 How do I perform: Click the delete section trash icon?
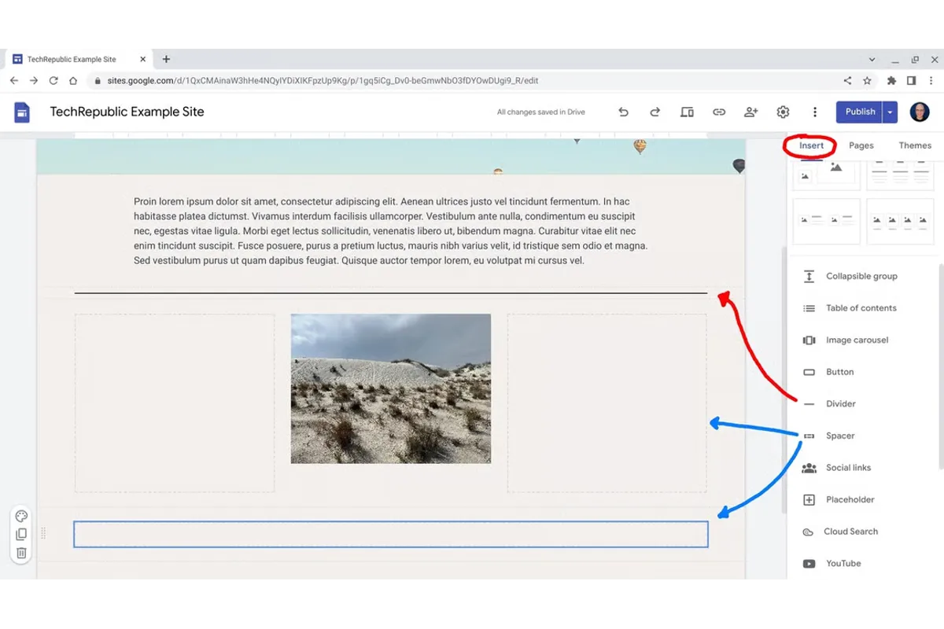tap(21, 553)
